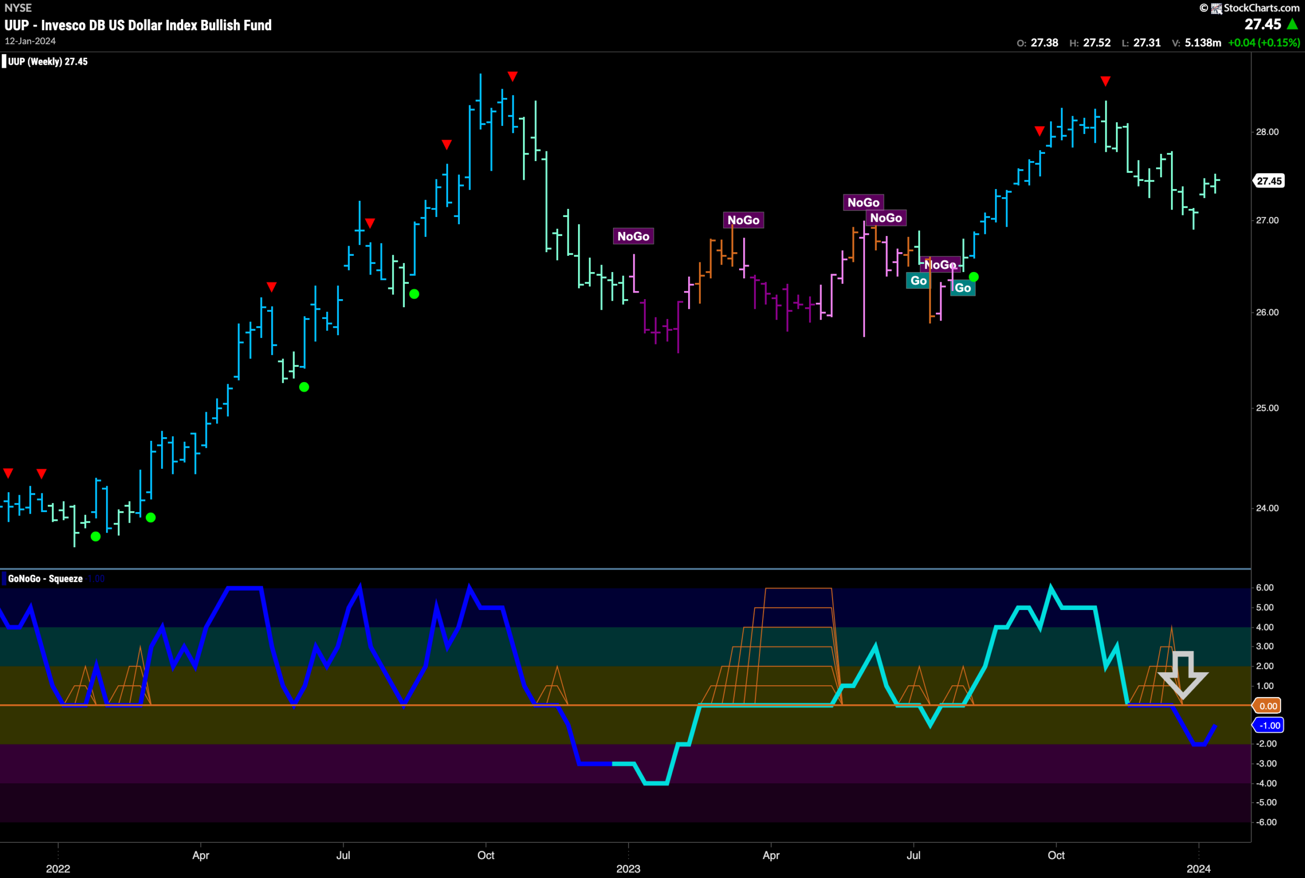The height and width of the screenshot is (878, 1305).
Task: Click the orange 0.00 oscillator axis marker
Action: click(x=1266, y=706)
